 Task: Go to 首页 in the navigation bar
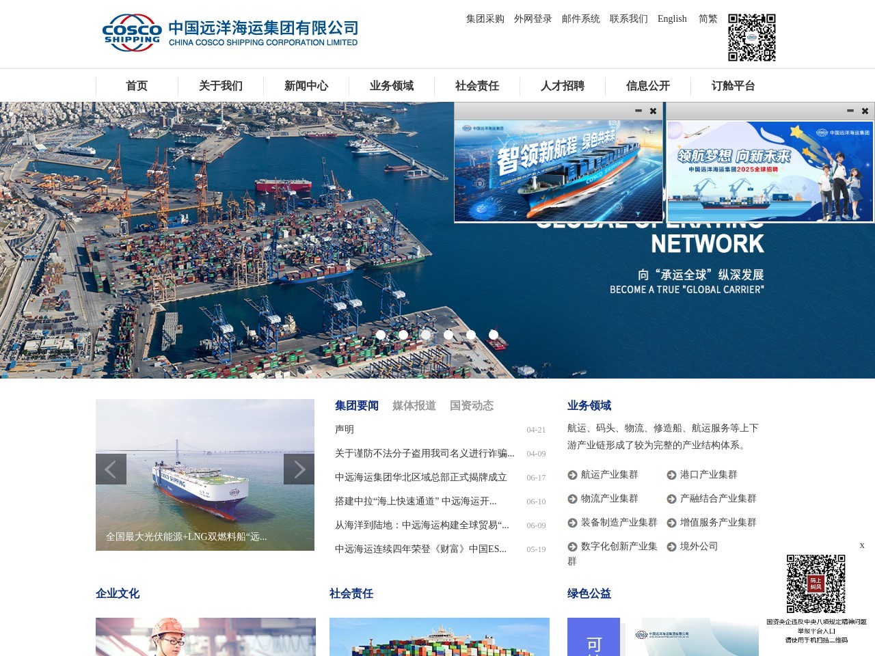[137, 86]
